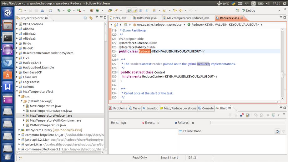Toggle Filter Stack Trace in Failure Trace

click(277, 131)
